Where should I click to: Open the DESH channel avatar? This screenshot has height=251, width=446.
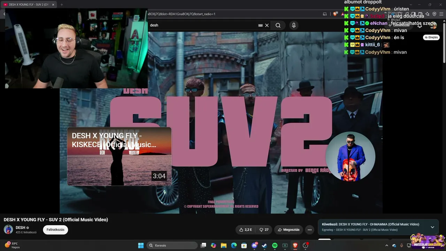click(8, 229)
